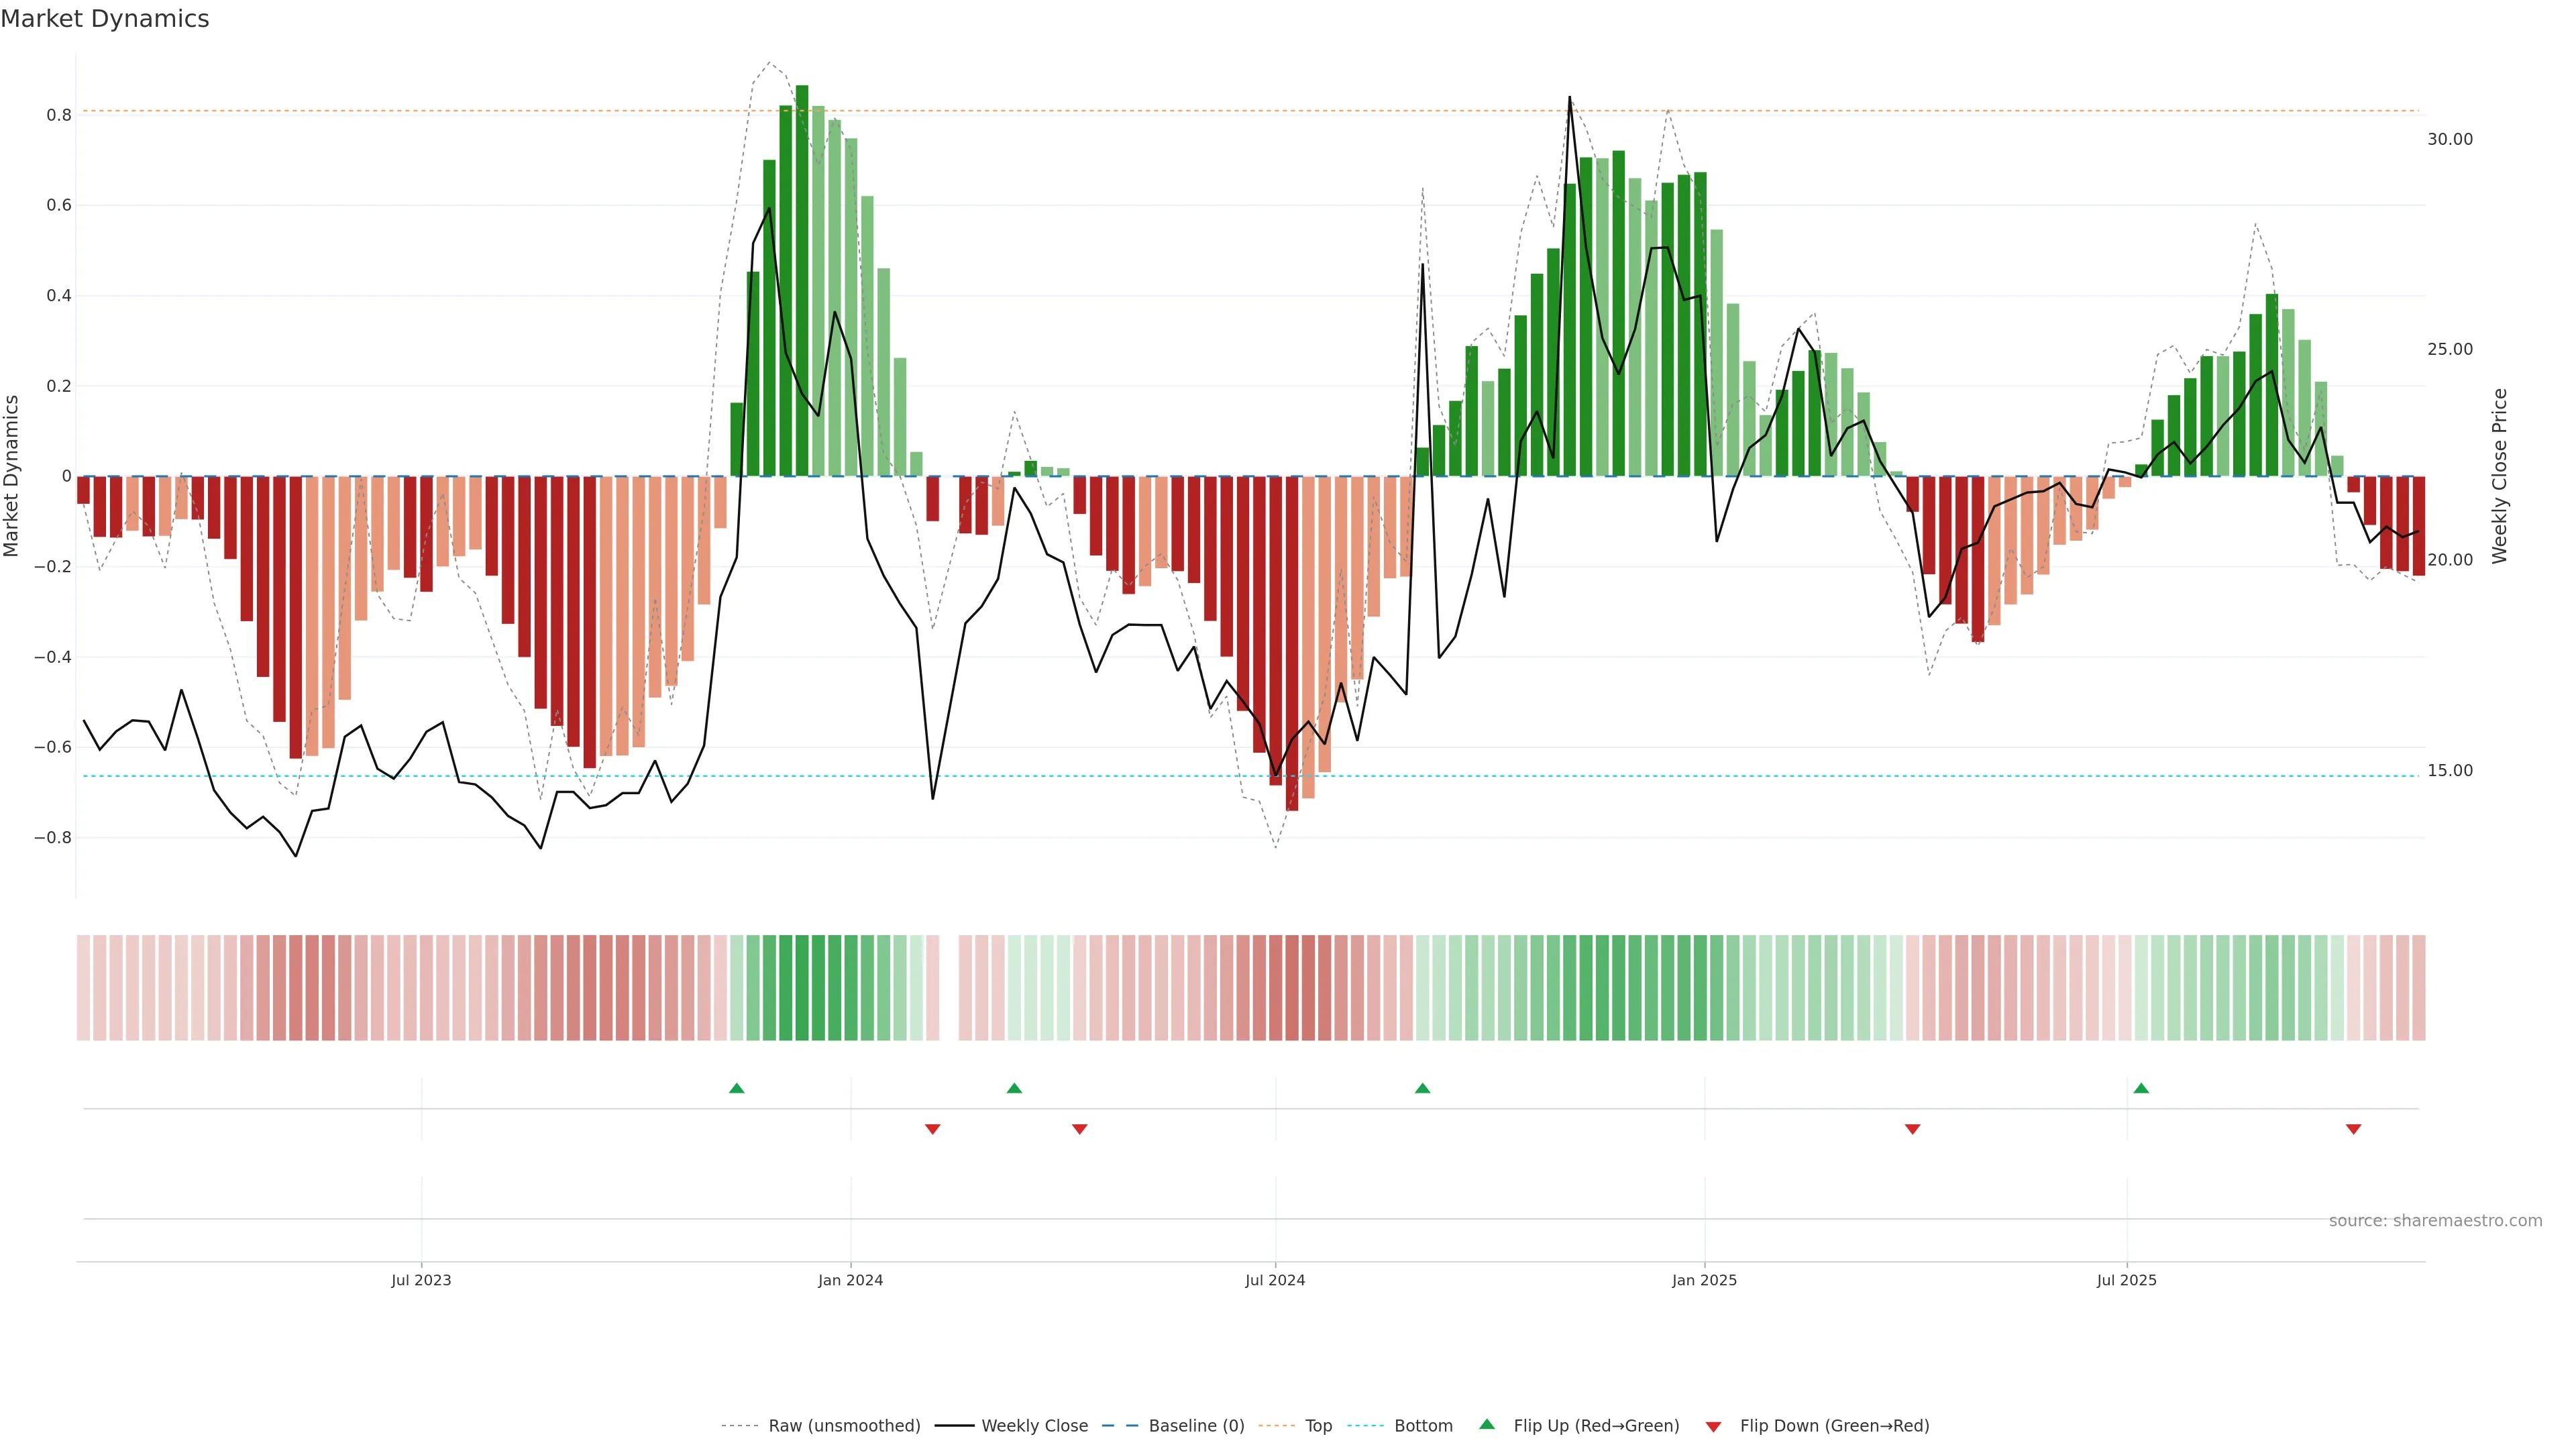Toggle the Baseline (0) legend entry
Screen dimensions: 2576x1449
(1196, 1426)
